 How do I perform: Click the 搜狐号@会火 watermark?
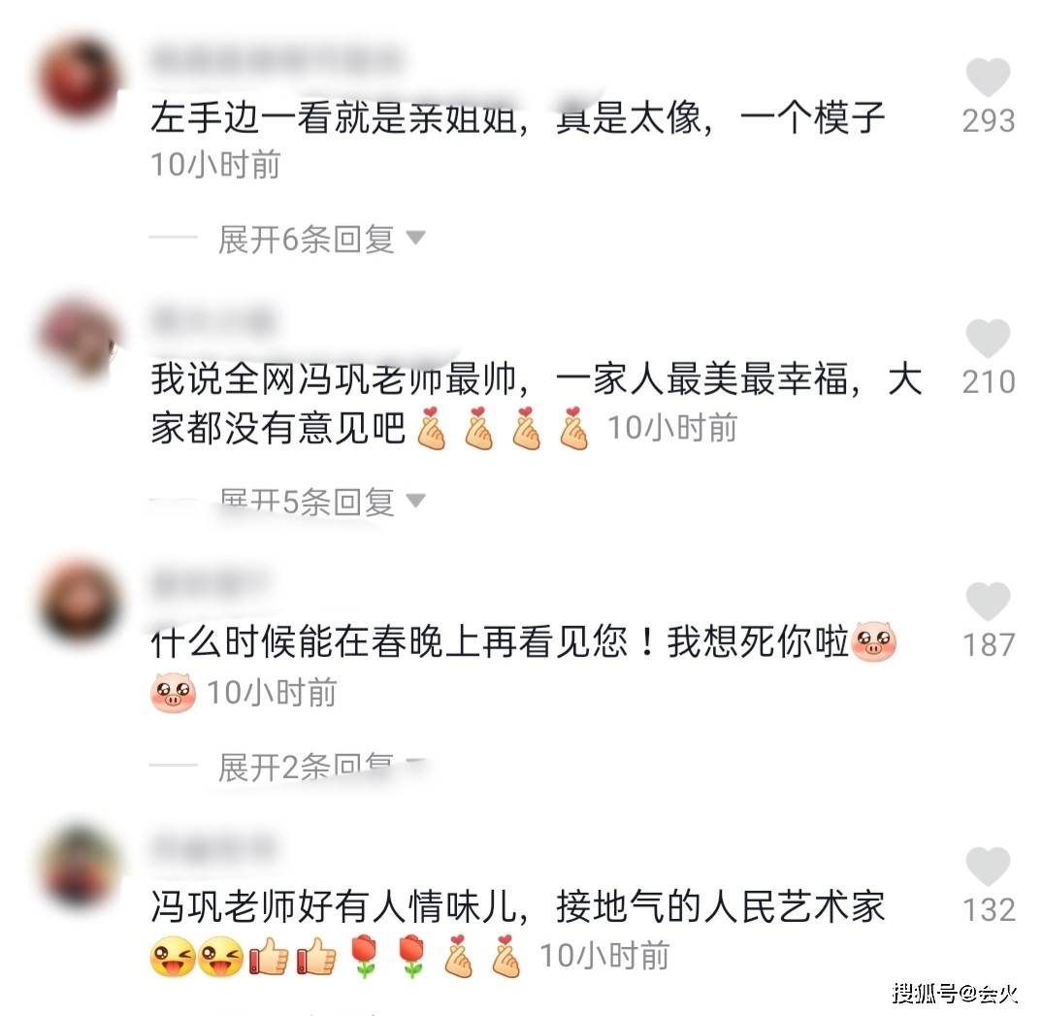(955, 994)
